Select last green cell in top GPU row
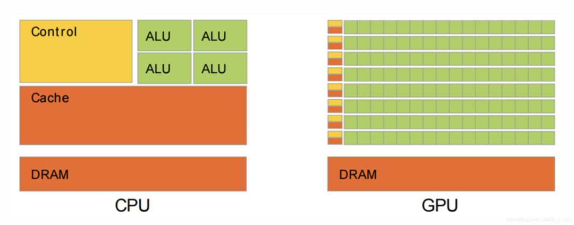Viewport: 574px width, 225px height. (x=548, y=27)
